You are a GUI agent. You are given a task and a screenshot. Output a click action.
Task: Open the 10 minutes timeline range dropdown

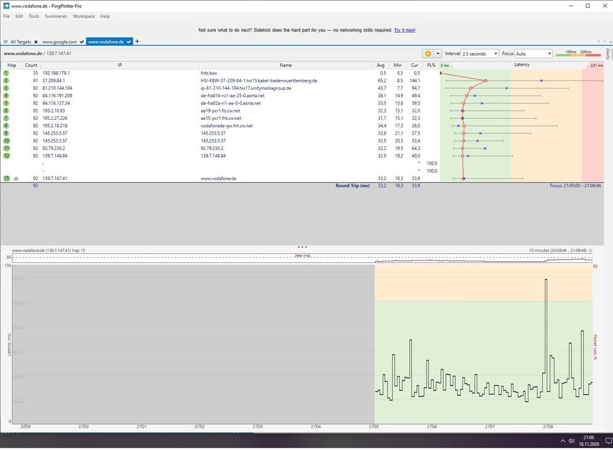click(590, 250)
